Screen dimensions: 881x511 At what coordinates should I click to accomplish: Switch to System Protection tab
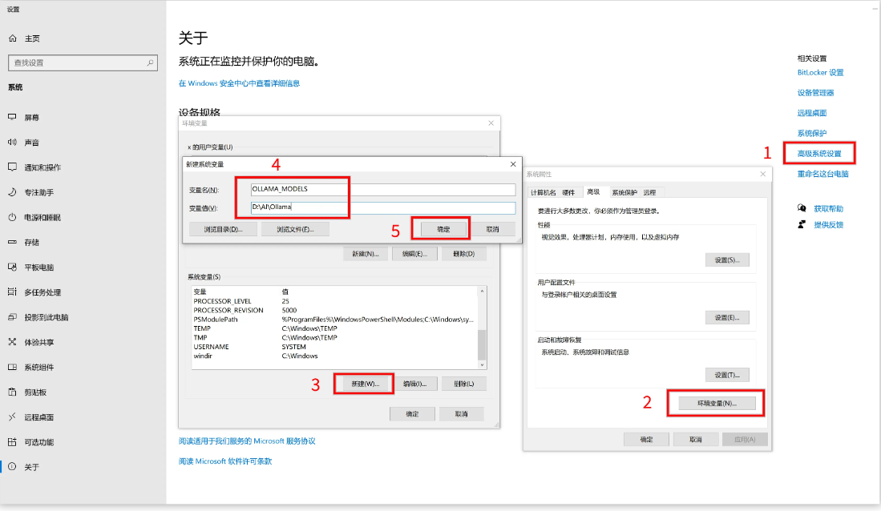pos(624,192)
